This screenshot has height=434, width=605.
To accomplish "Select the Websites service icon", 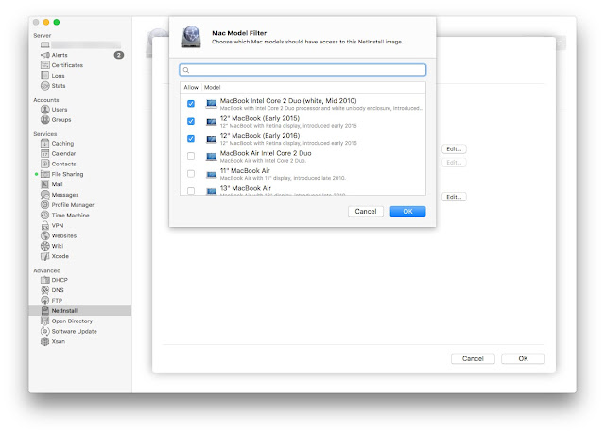I will pos(45,235).
